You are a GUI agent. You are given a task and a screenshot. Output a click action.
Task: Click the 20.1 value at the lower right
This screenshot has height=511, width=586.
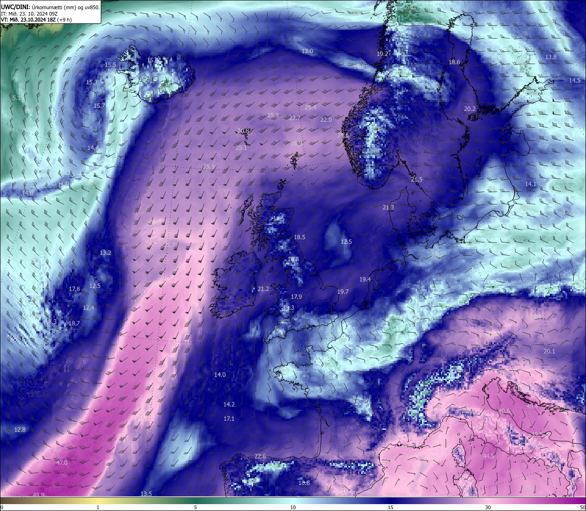coord(549,352)
